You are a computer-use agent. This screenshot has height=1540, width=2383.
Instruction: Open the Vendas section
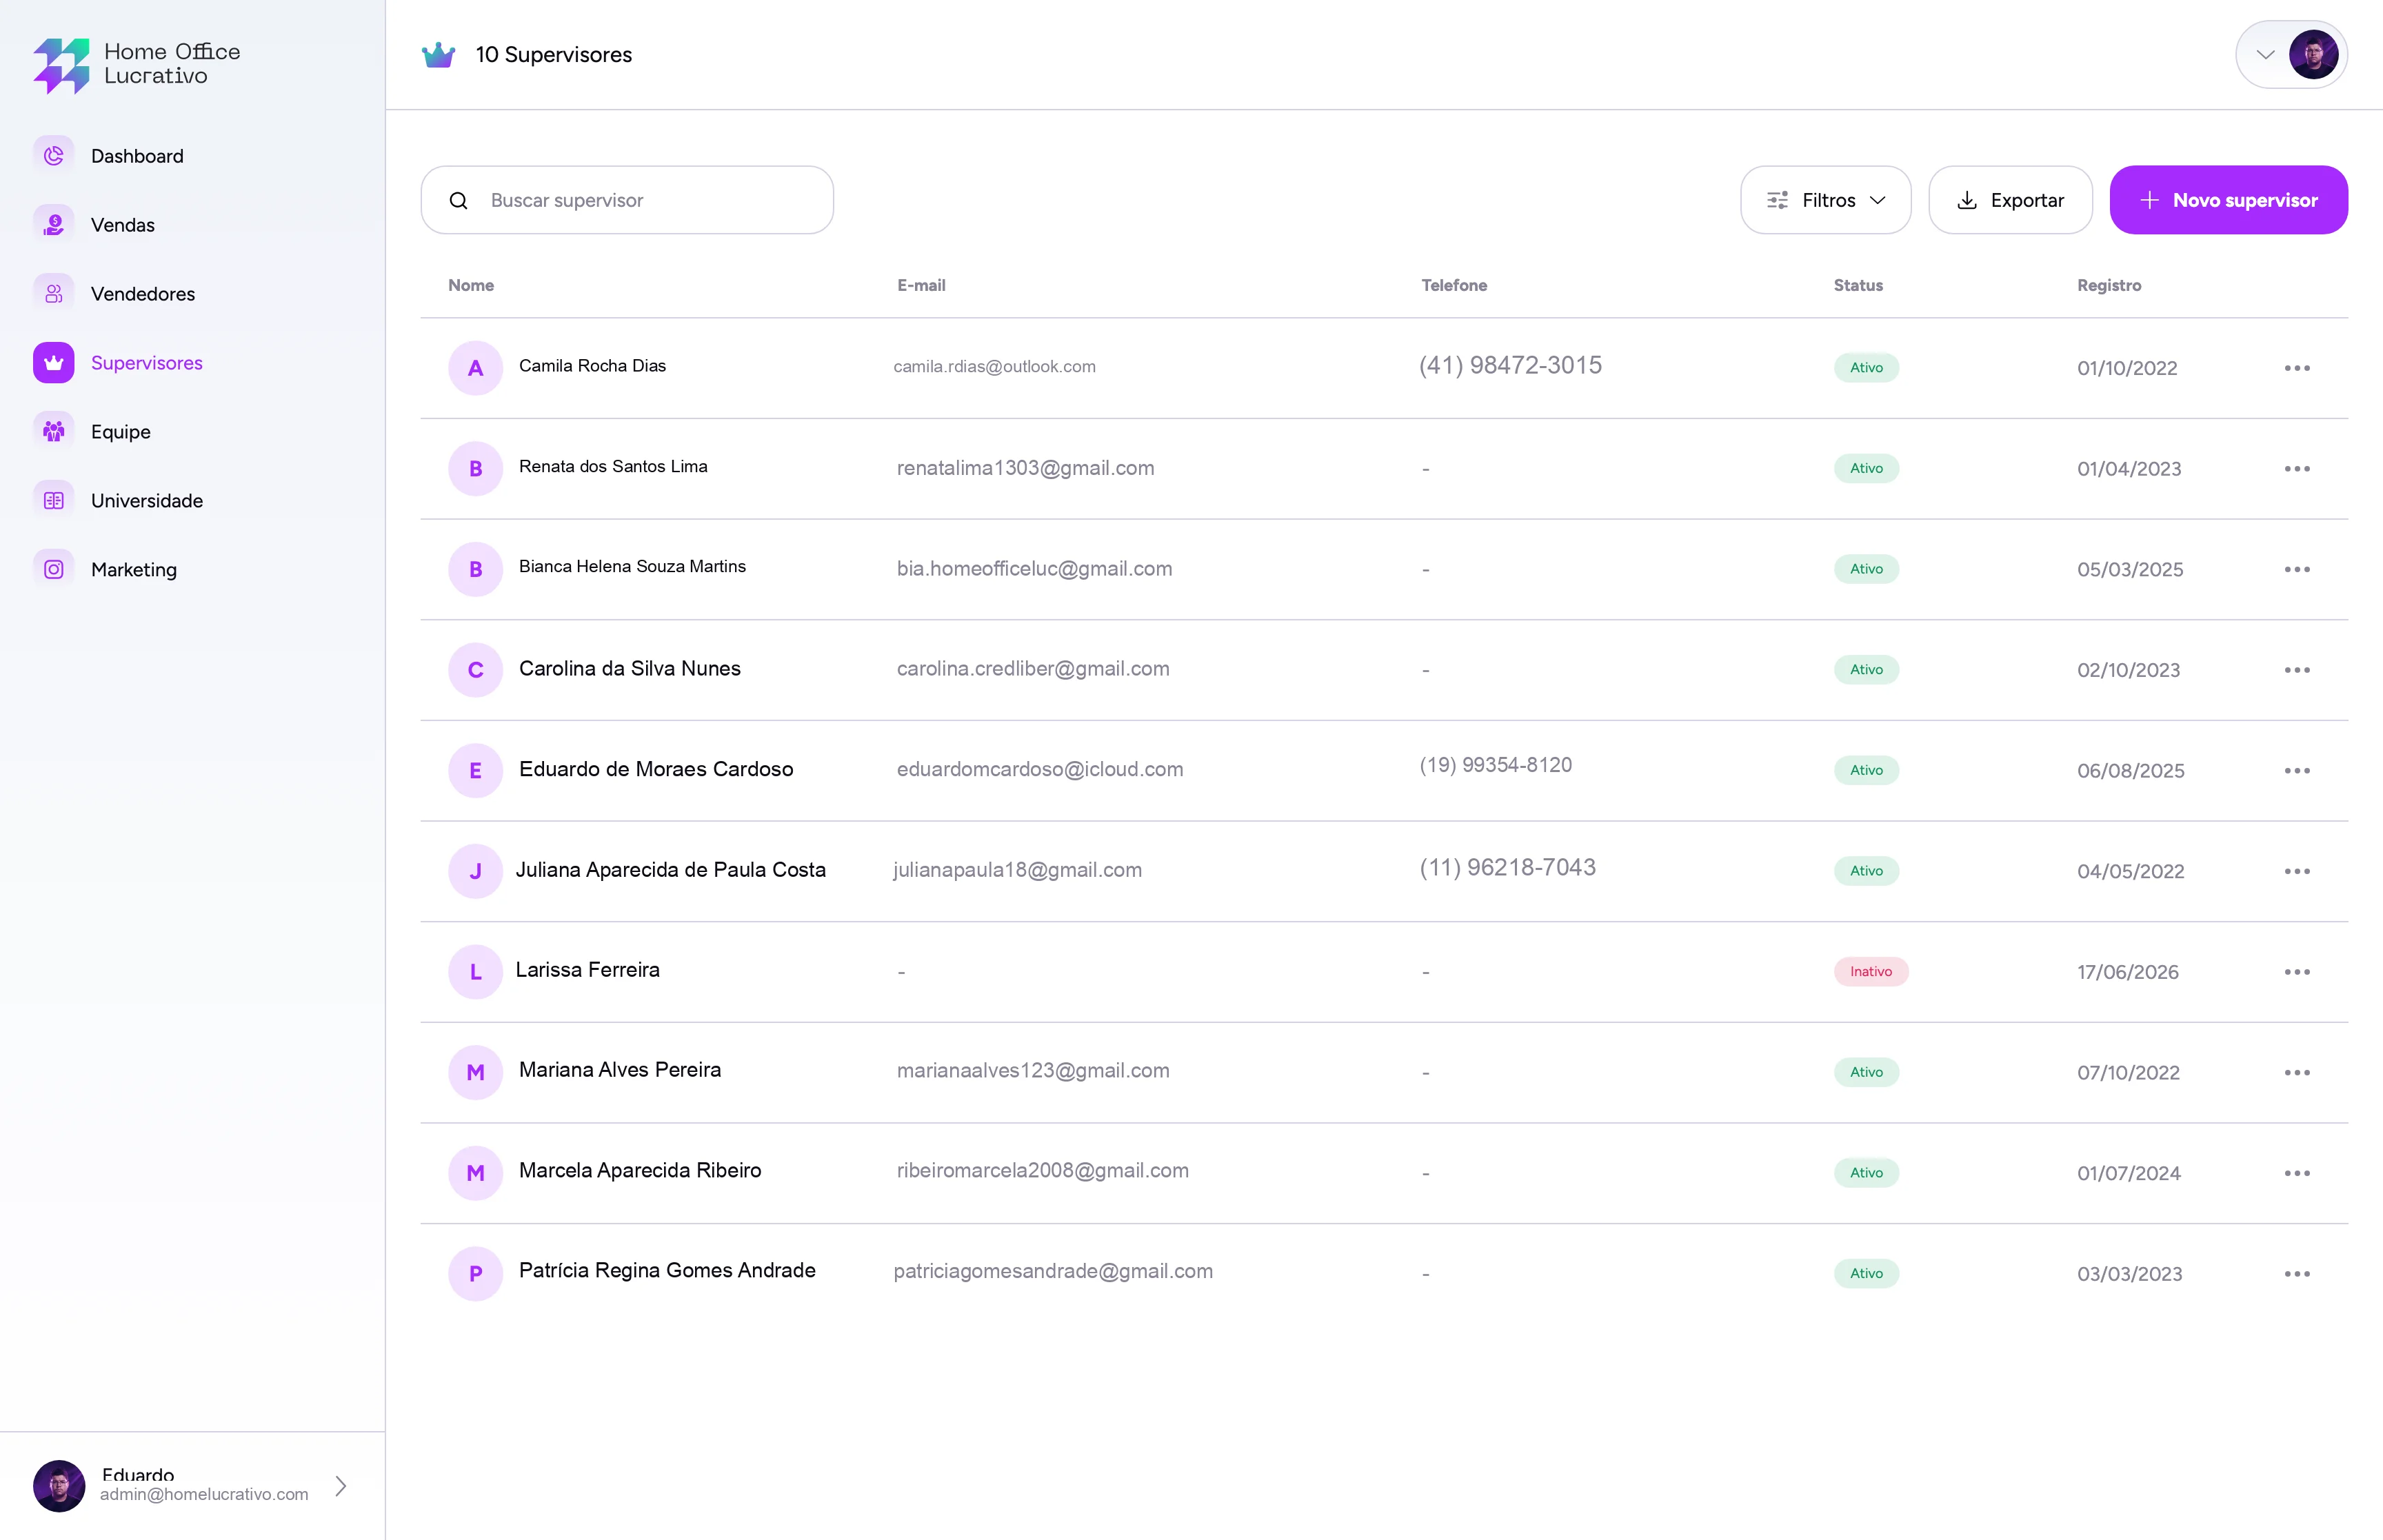click(x=122, y=225)
